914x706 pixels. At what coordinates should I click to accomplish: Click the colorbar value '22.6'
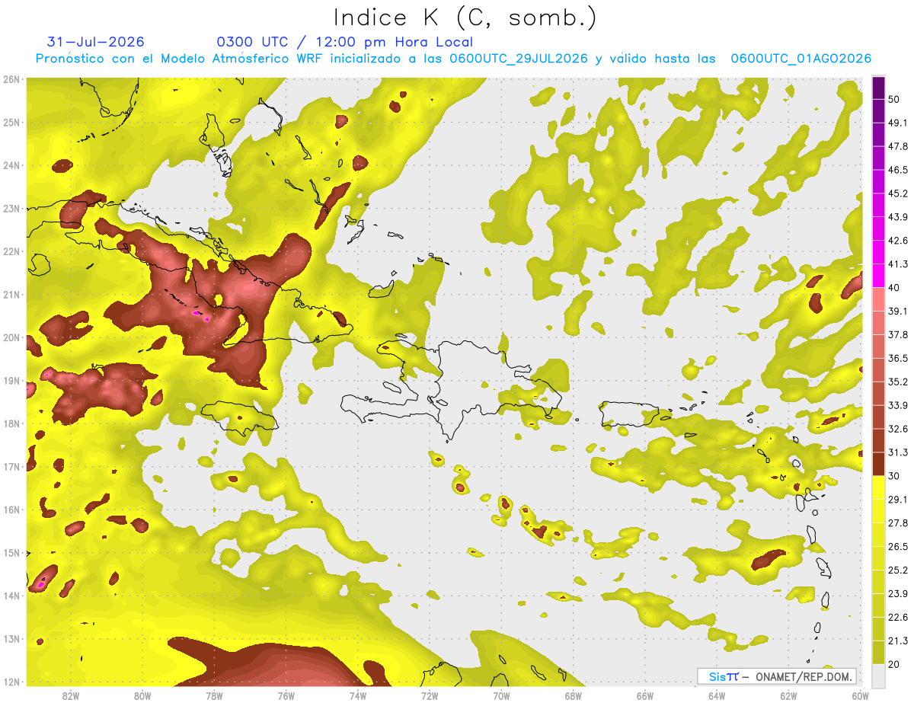pyautogui.click(x=898, y=618)
